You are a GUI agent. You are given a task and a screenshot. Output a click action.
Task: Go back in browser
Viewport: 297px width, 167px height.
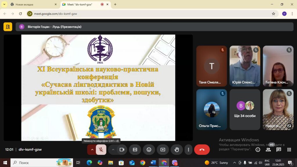tap(5, 14)
